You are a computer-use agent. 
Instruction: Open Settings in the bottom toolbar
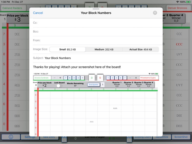click(30, 137)
